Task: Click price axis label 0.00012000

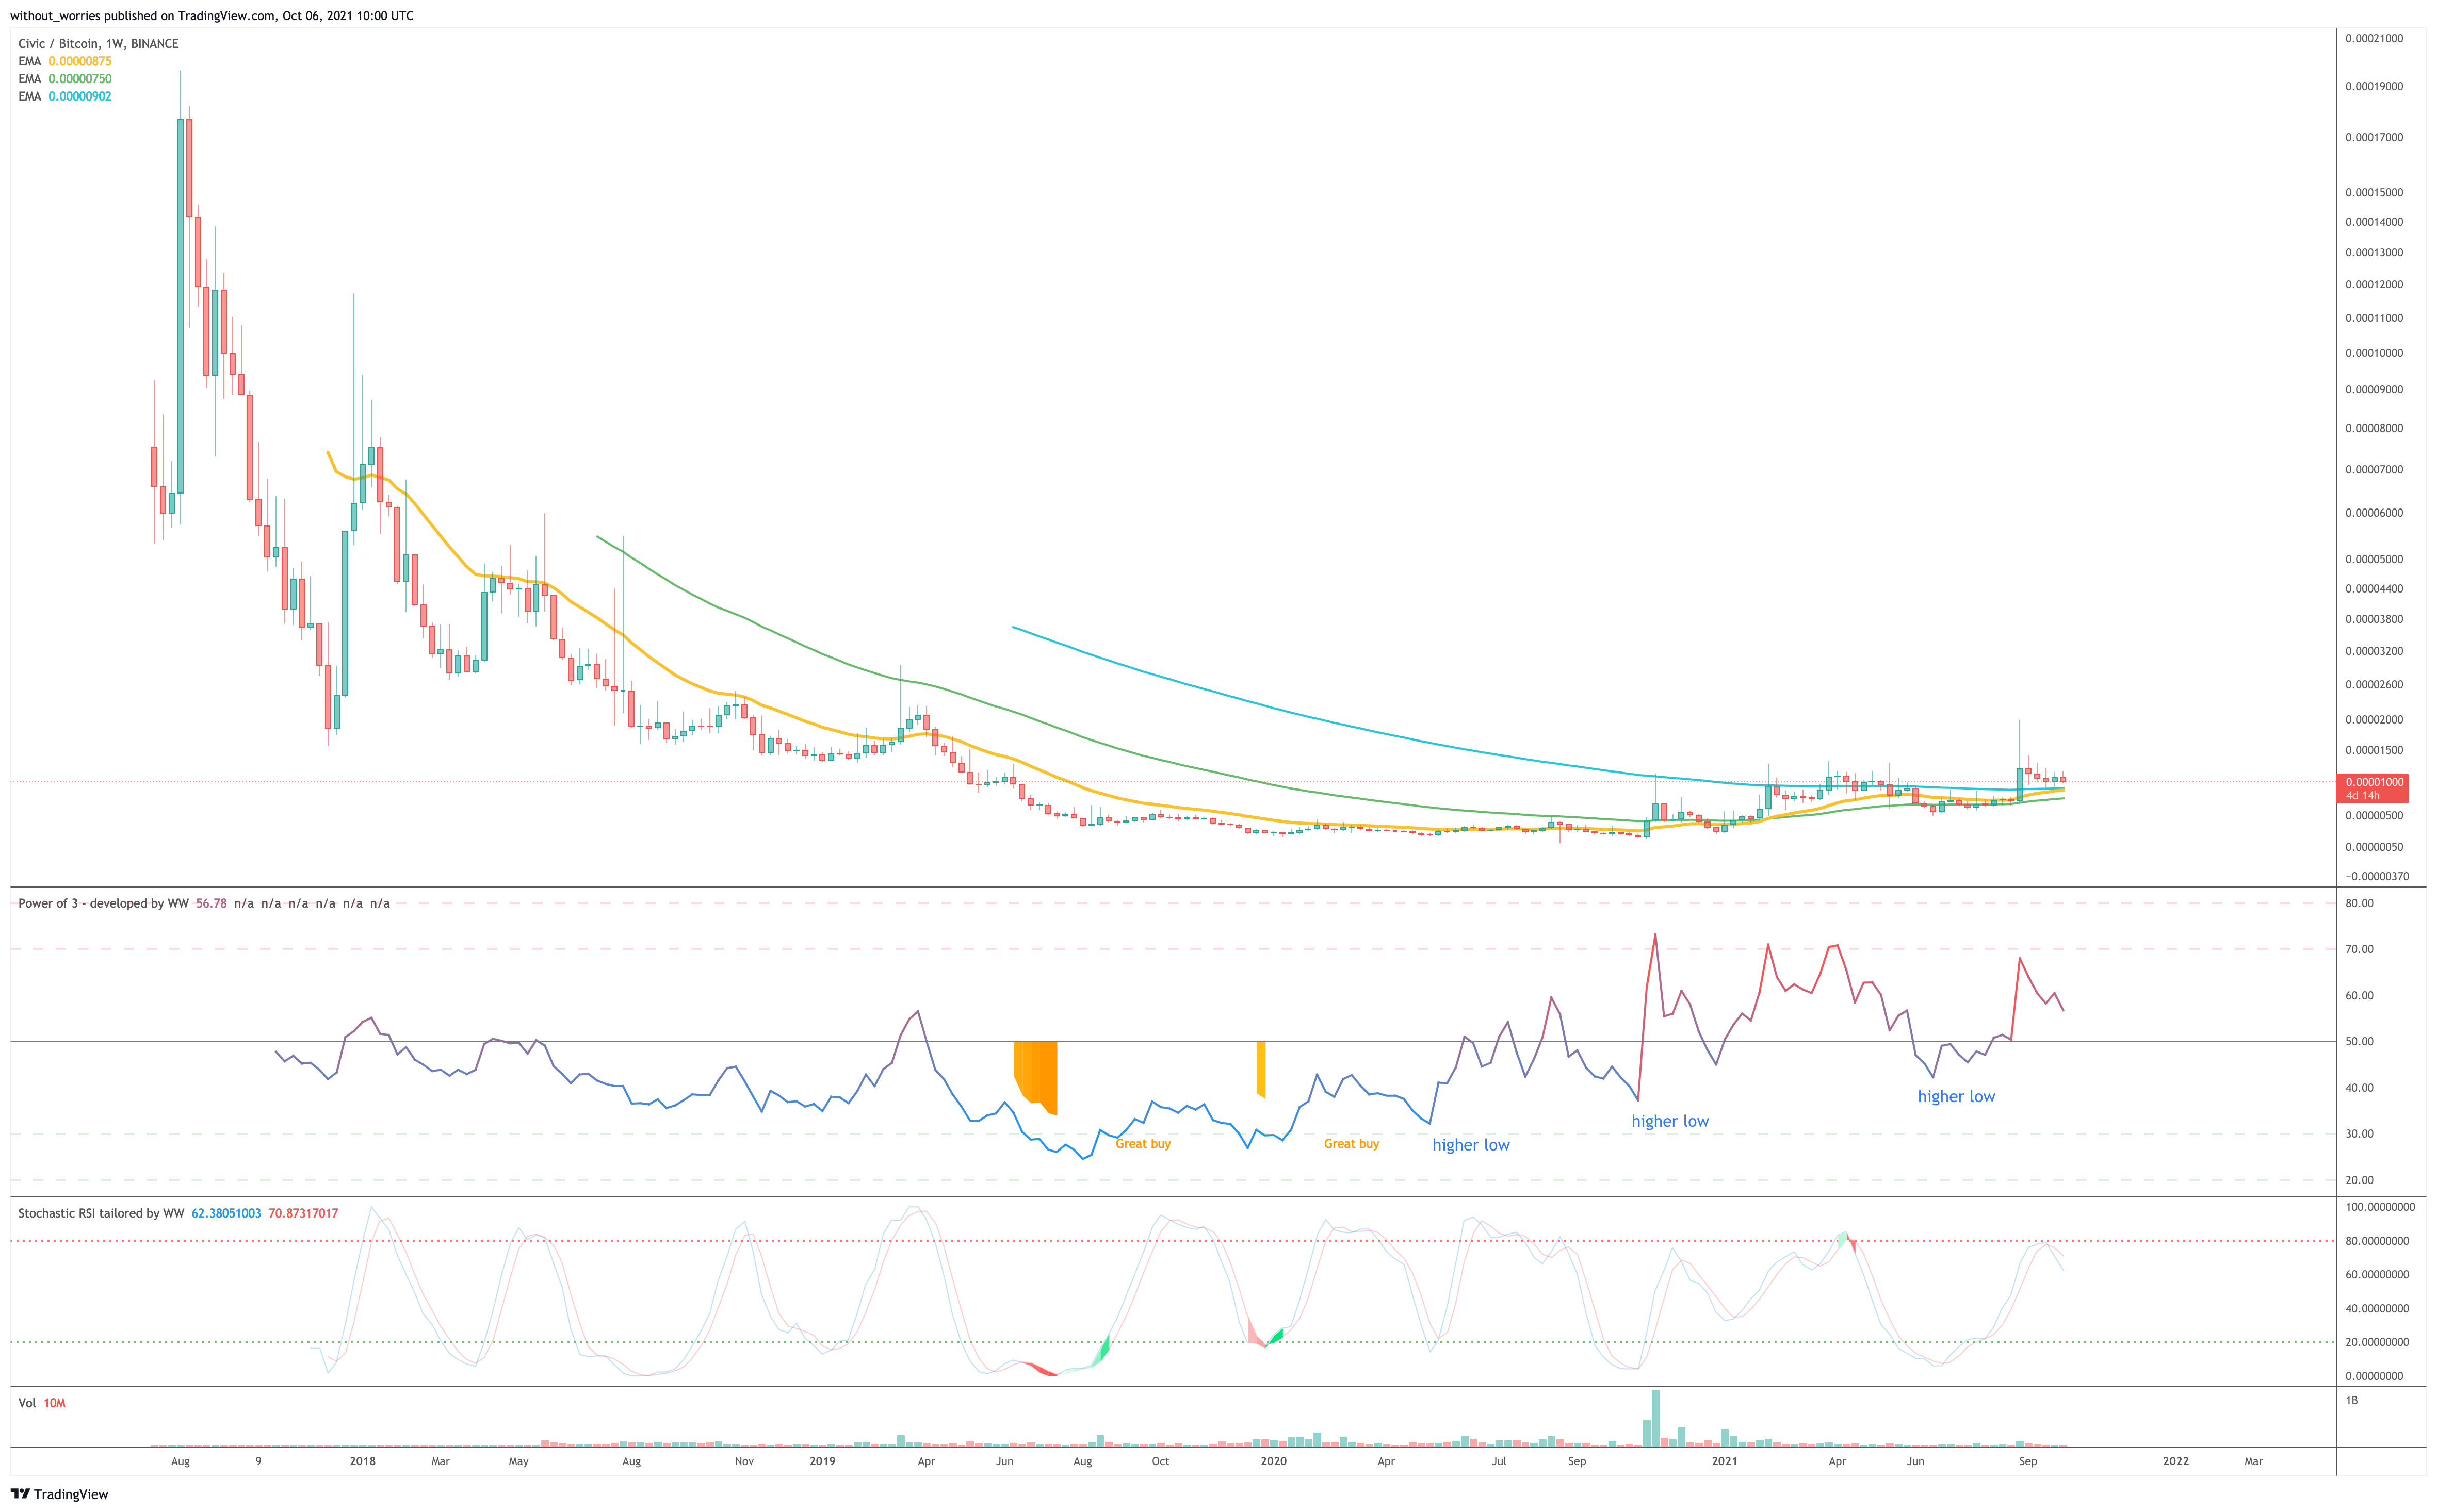Action: coord(2374,285)
